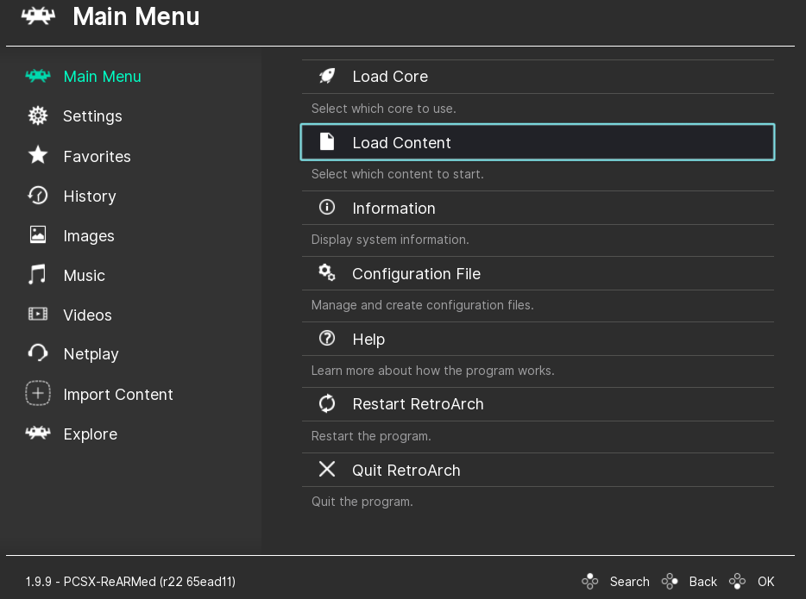Click the rocket icon for Load Core
This screenshot has width=806, height=599.
(x=327, y=76)
